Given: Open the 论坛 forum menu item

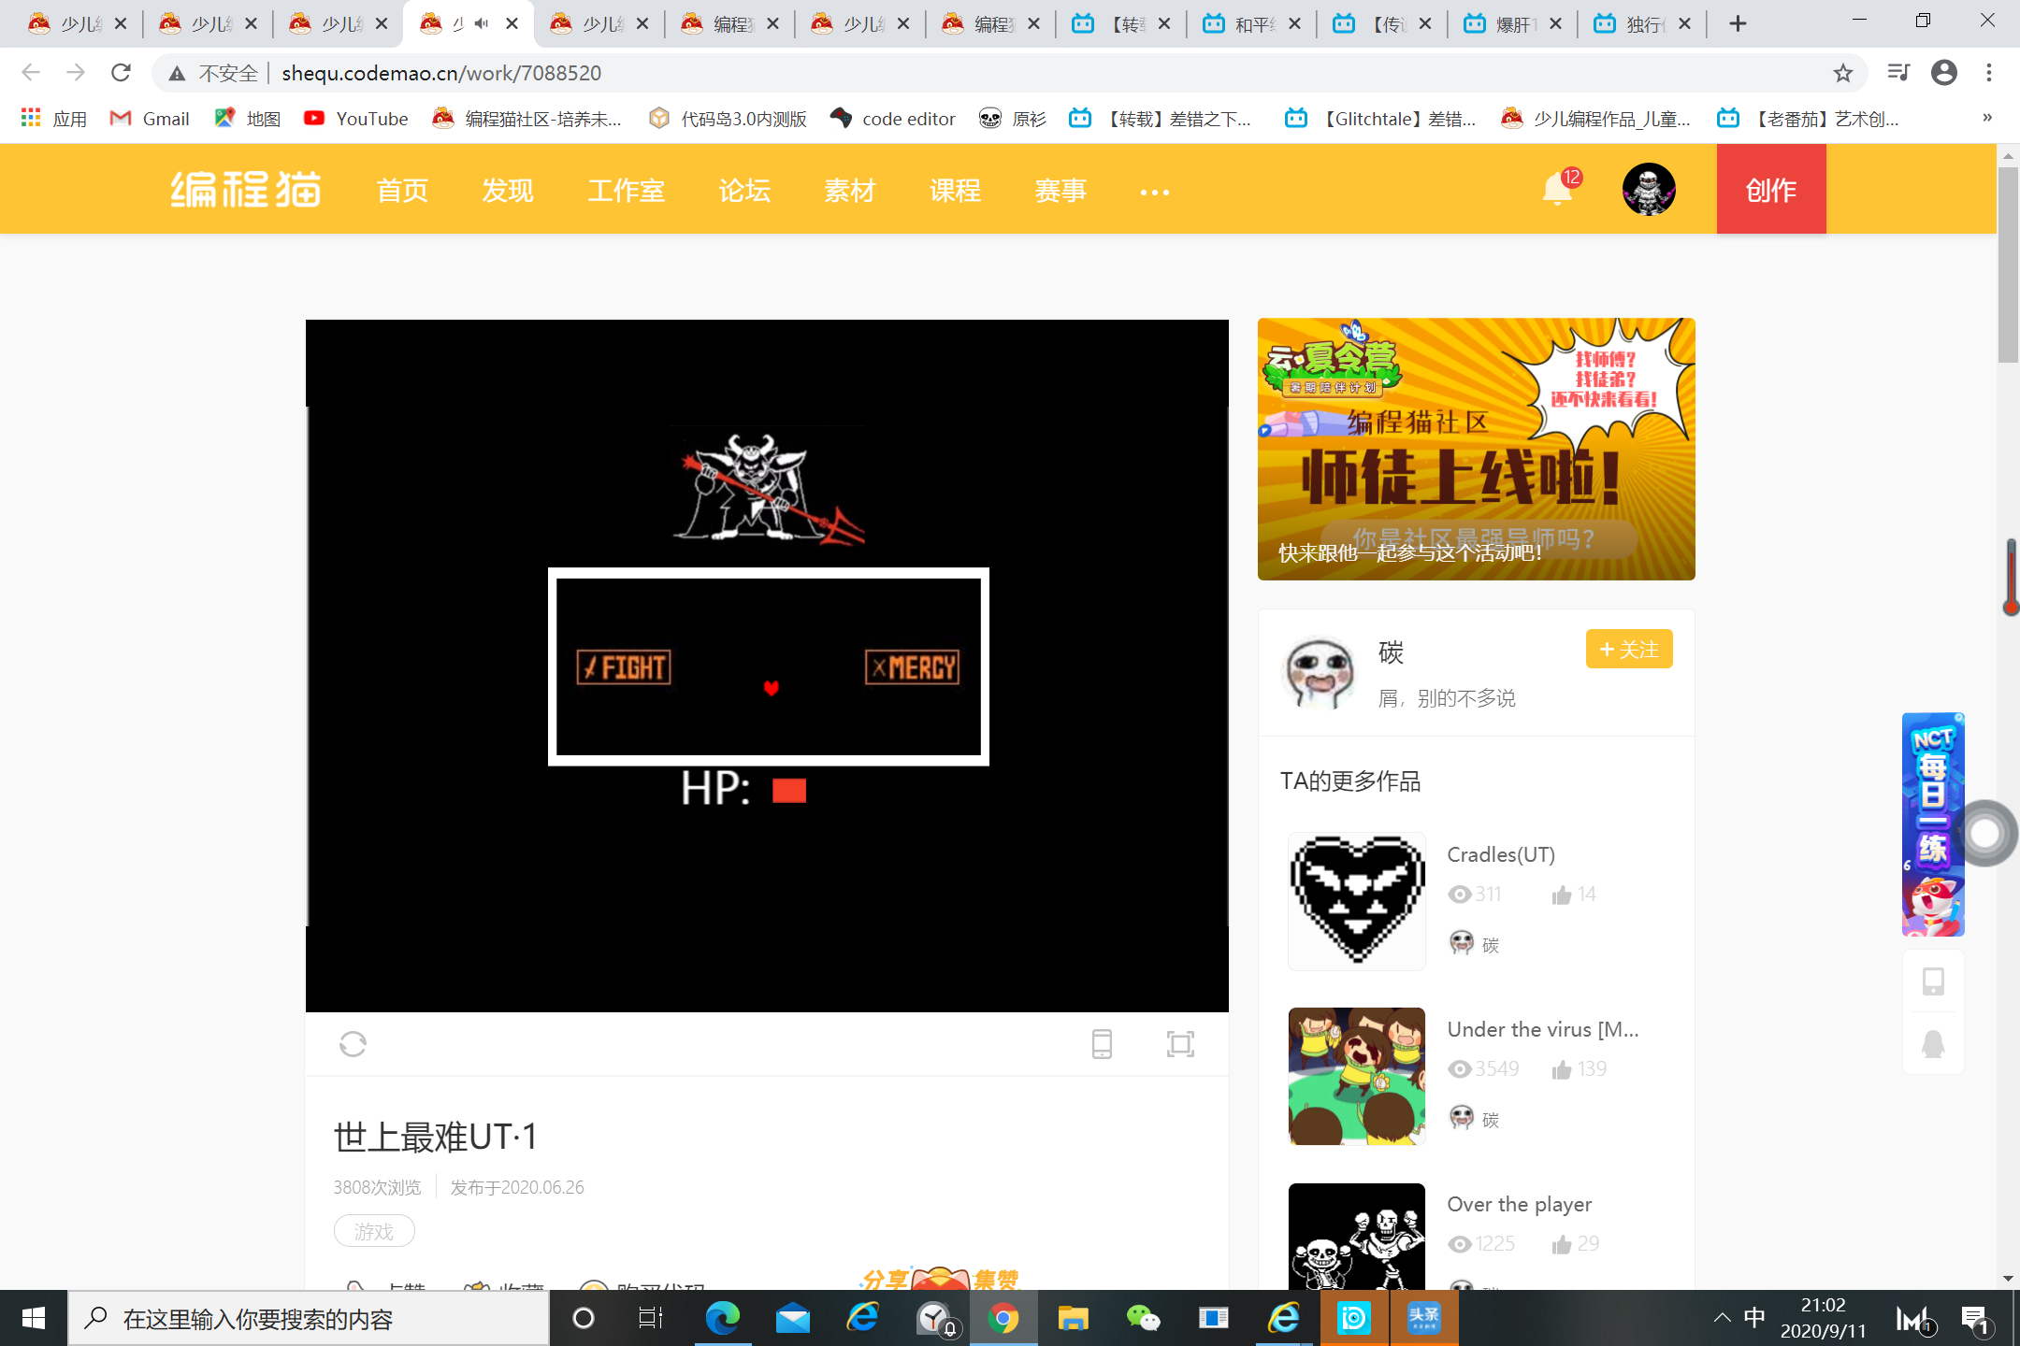Looking at the screenshot, I should 744,191.
